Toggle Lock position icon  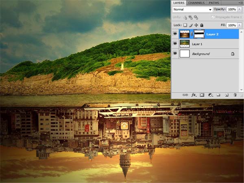[196, 25]
